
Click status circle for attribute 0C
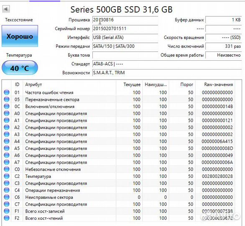click(7, 106)
